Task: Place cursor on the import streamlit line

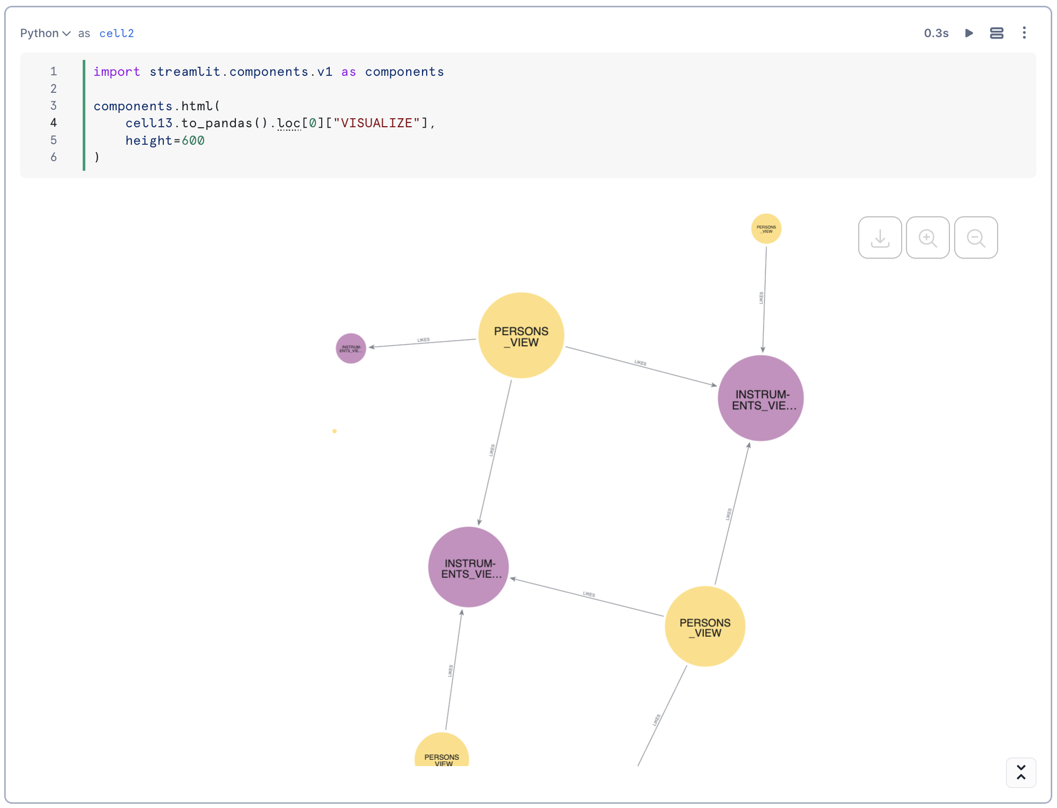Action: pyautogui.click(x=269, y=72)
